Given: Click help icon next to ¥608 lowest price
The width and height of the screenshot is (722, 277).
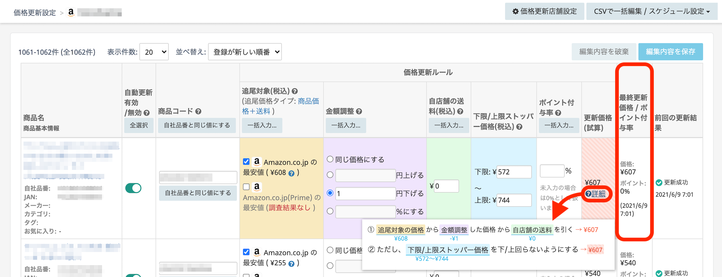Looking at the screenshot, I should pos(292,173).
